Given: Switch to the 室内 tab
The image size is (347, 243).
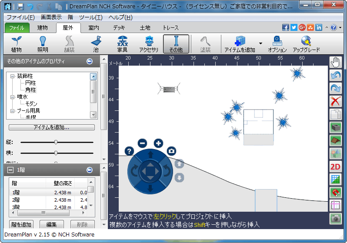Looking at the screenshot, I should 93,28.
